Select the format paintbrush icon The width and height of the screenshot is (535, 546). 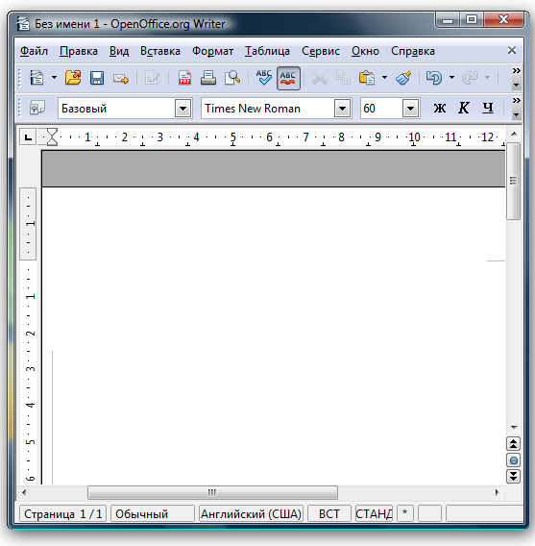(403, 77)
